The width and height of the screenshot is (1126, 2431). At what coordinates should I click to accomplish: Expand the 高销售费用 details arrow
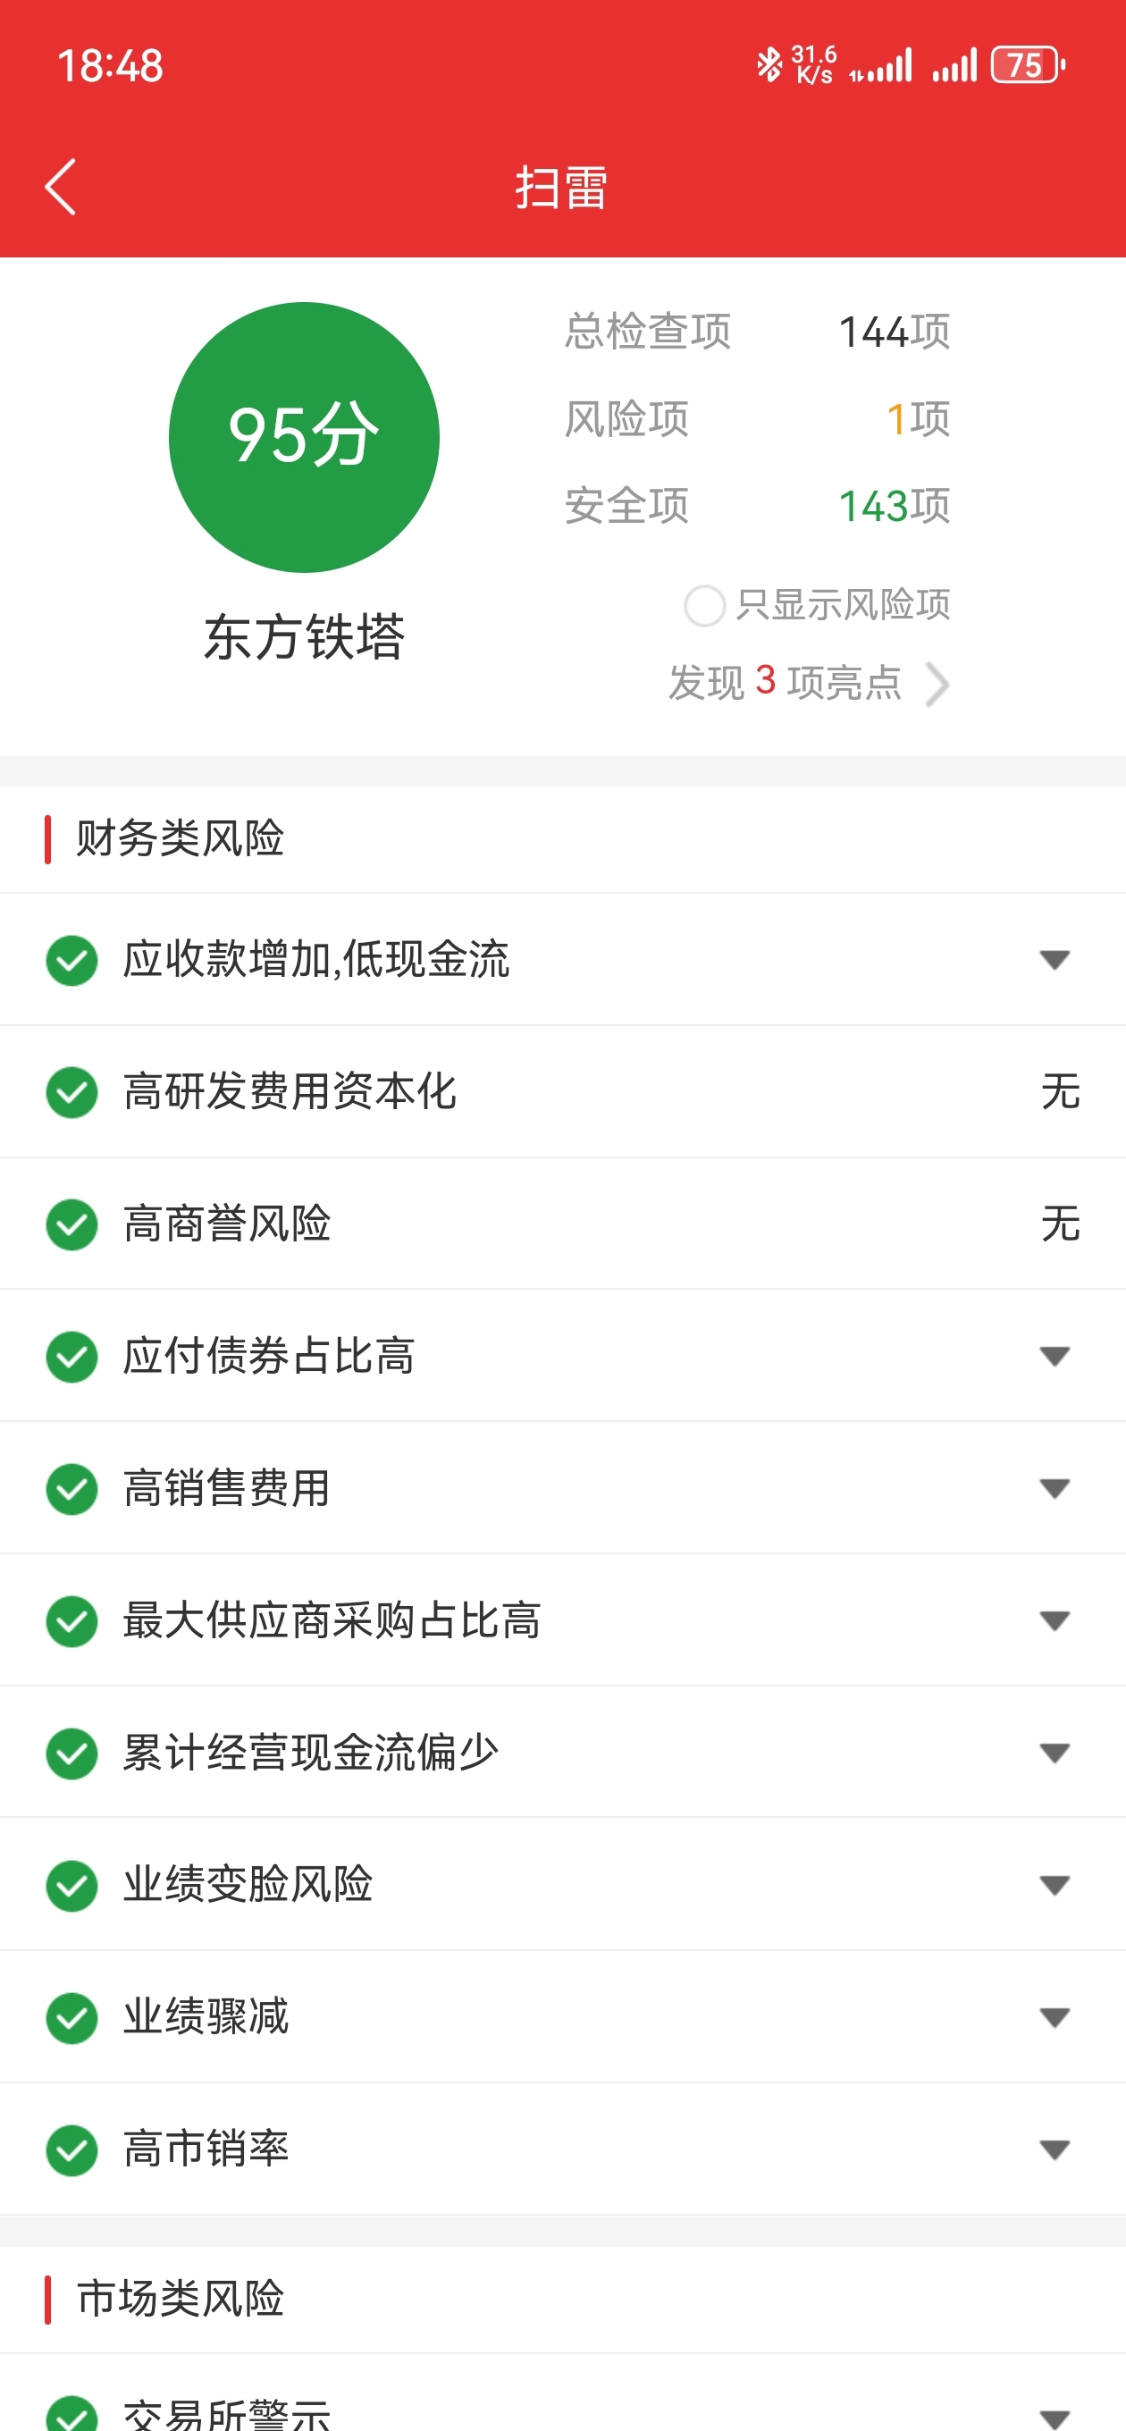click(x=1055, y=1488)
